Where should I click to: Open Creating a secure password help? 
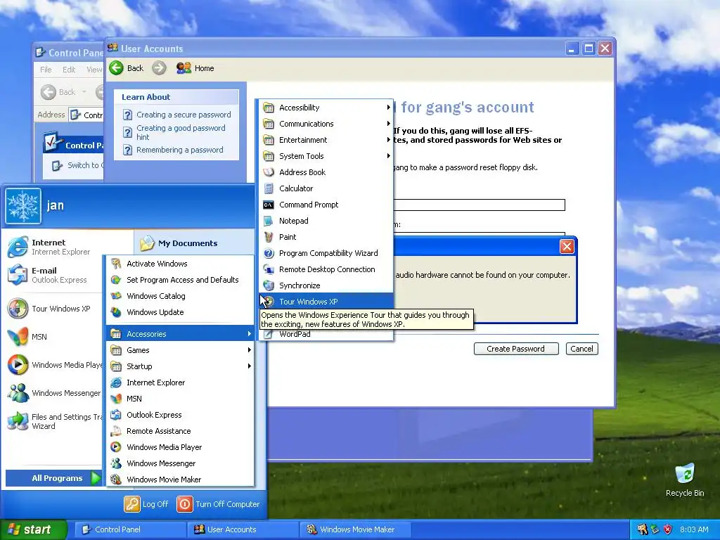[184, 115]
